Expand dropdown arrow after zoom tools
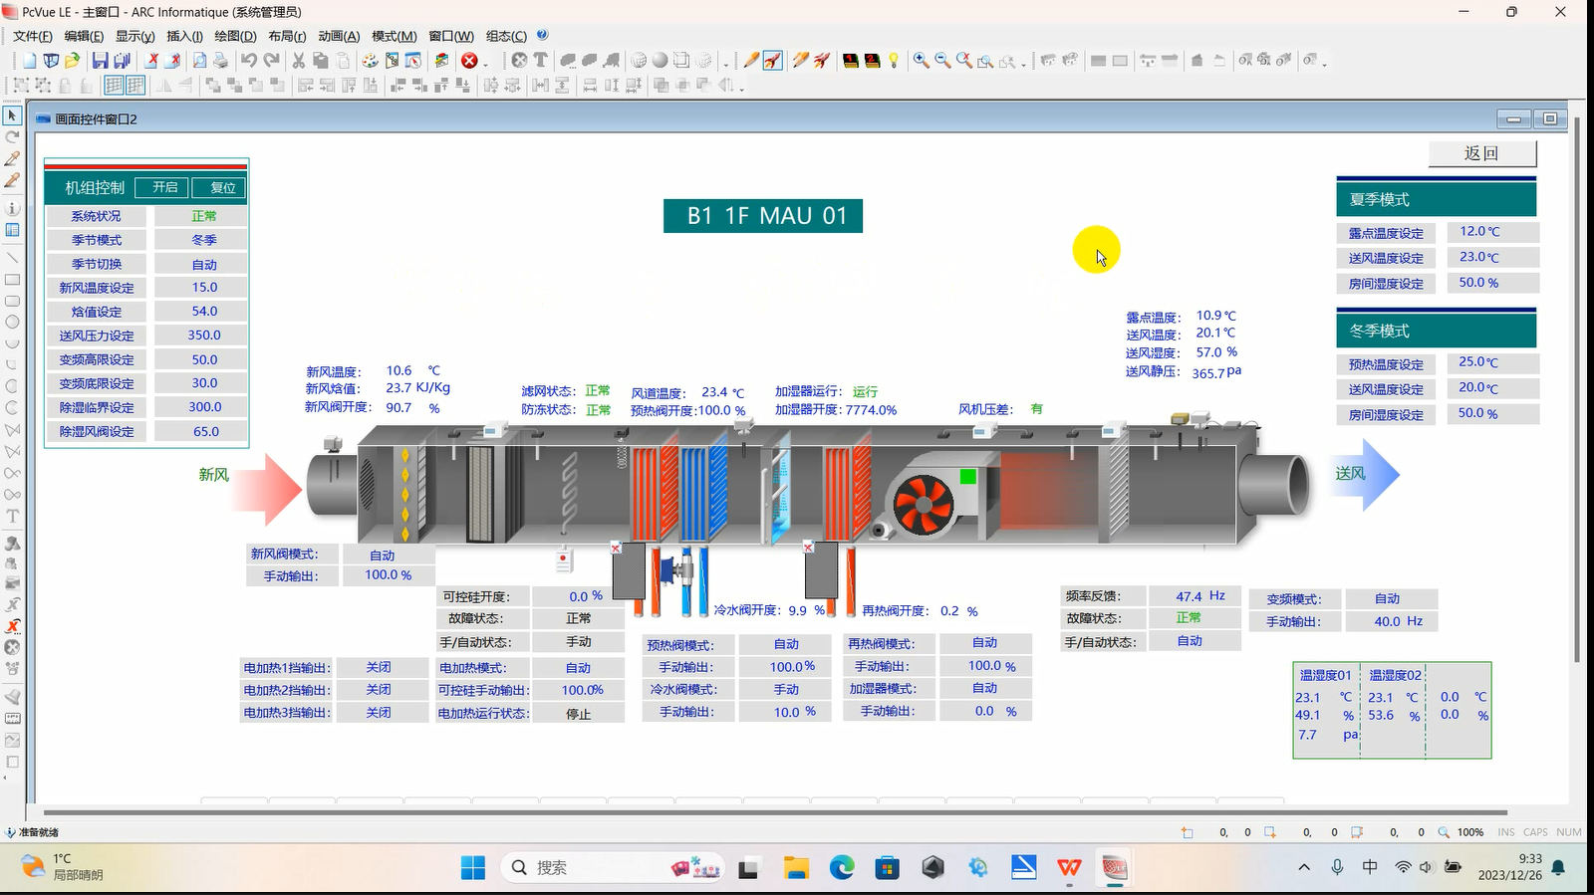 1024,64
